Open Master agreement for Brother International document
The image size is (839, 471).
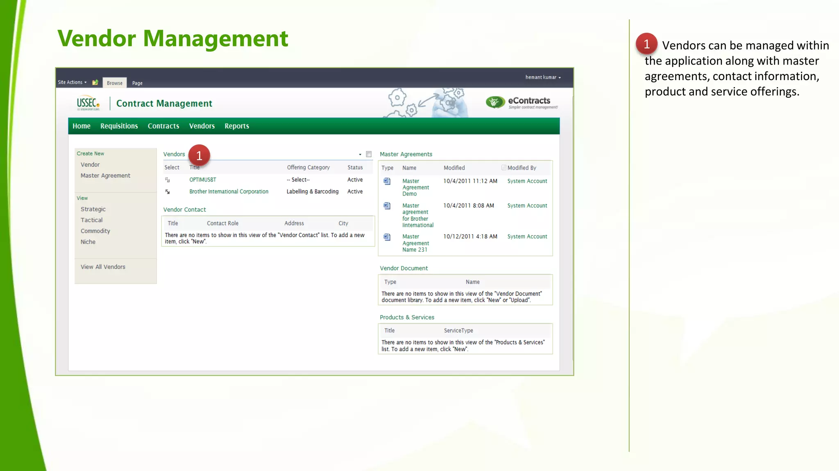[418, 215]
